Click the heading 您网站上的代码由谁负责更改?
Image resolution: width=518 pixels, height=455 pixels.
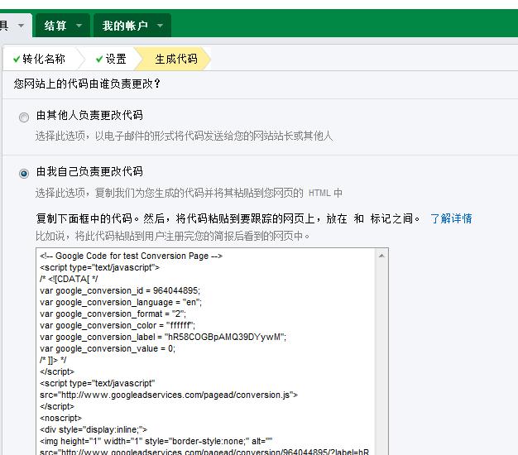pyautogui.click(x=87, y=84)
